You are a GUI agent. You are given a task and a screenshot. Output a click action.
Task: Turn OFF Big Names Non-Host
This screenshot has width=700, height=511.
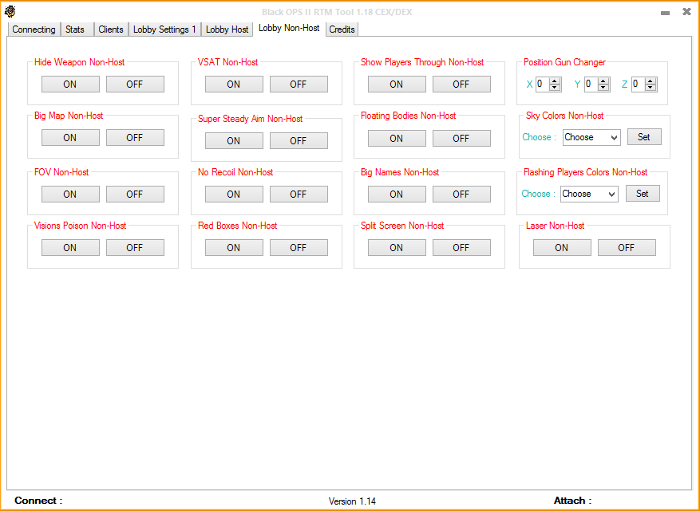coord(461,195)
